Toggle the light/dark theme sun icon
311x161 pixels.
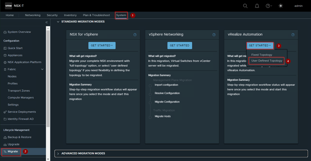(281, 6)
